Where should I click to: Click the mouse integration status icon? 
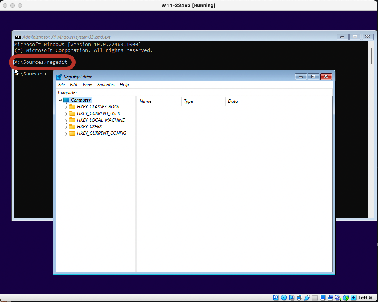pyautogui.click(x=346, y=298)
